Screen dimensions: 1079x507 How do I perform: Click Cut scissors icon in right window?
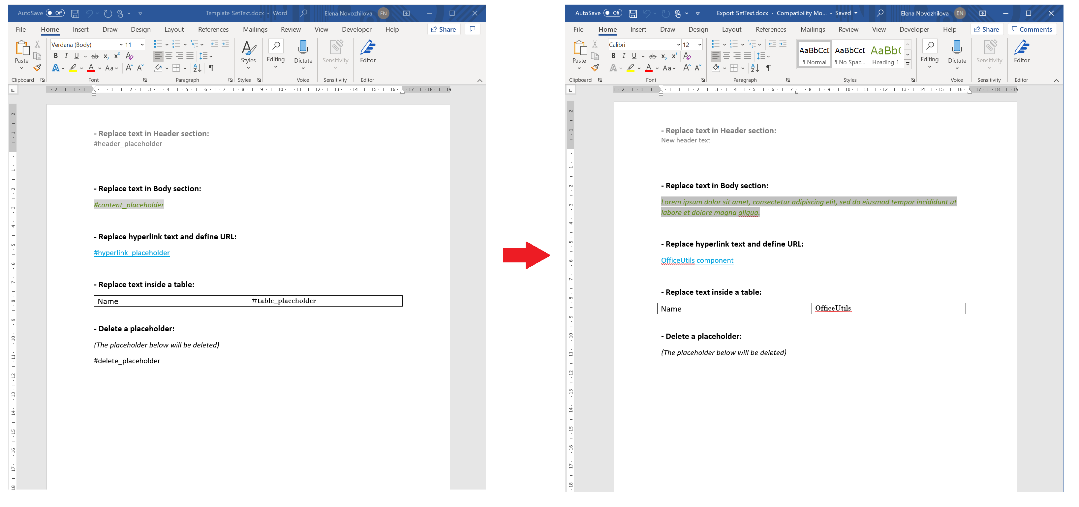pos(595,45)
